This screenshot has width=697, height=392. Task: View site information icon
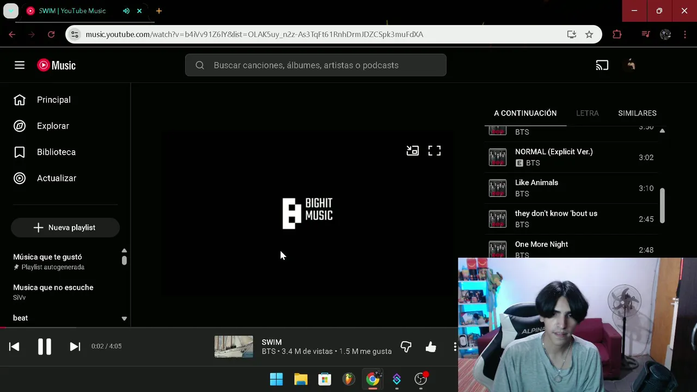click(x=75, y=34)
